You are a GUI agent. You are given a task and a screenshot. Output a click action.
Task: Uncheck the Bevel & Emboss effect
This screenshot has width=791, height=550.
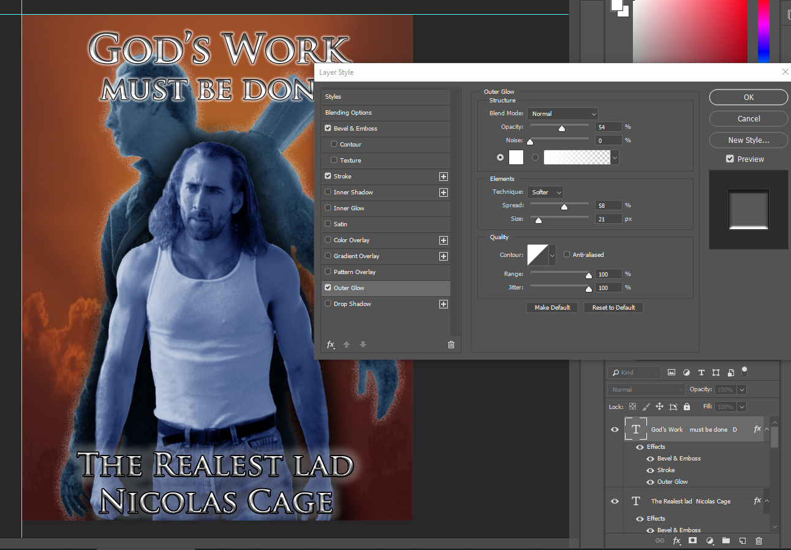click(328, 129)
